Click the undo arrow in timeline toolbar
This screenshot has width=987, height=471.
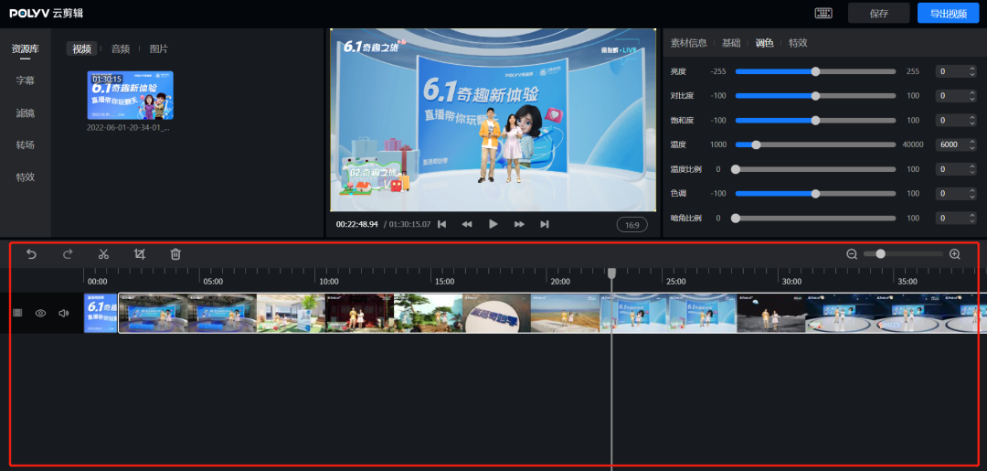coord(31,254)
